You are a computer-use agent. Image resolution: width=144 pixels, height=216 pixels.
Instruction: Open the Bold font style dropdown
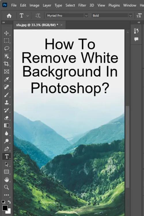click(x=130, y=16)
